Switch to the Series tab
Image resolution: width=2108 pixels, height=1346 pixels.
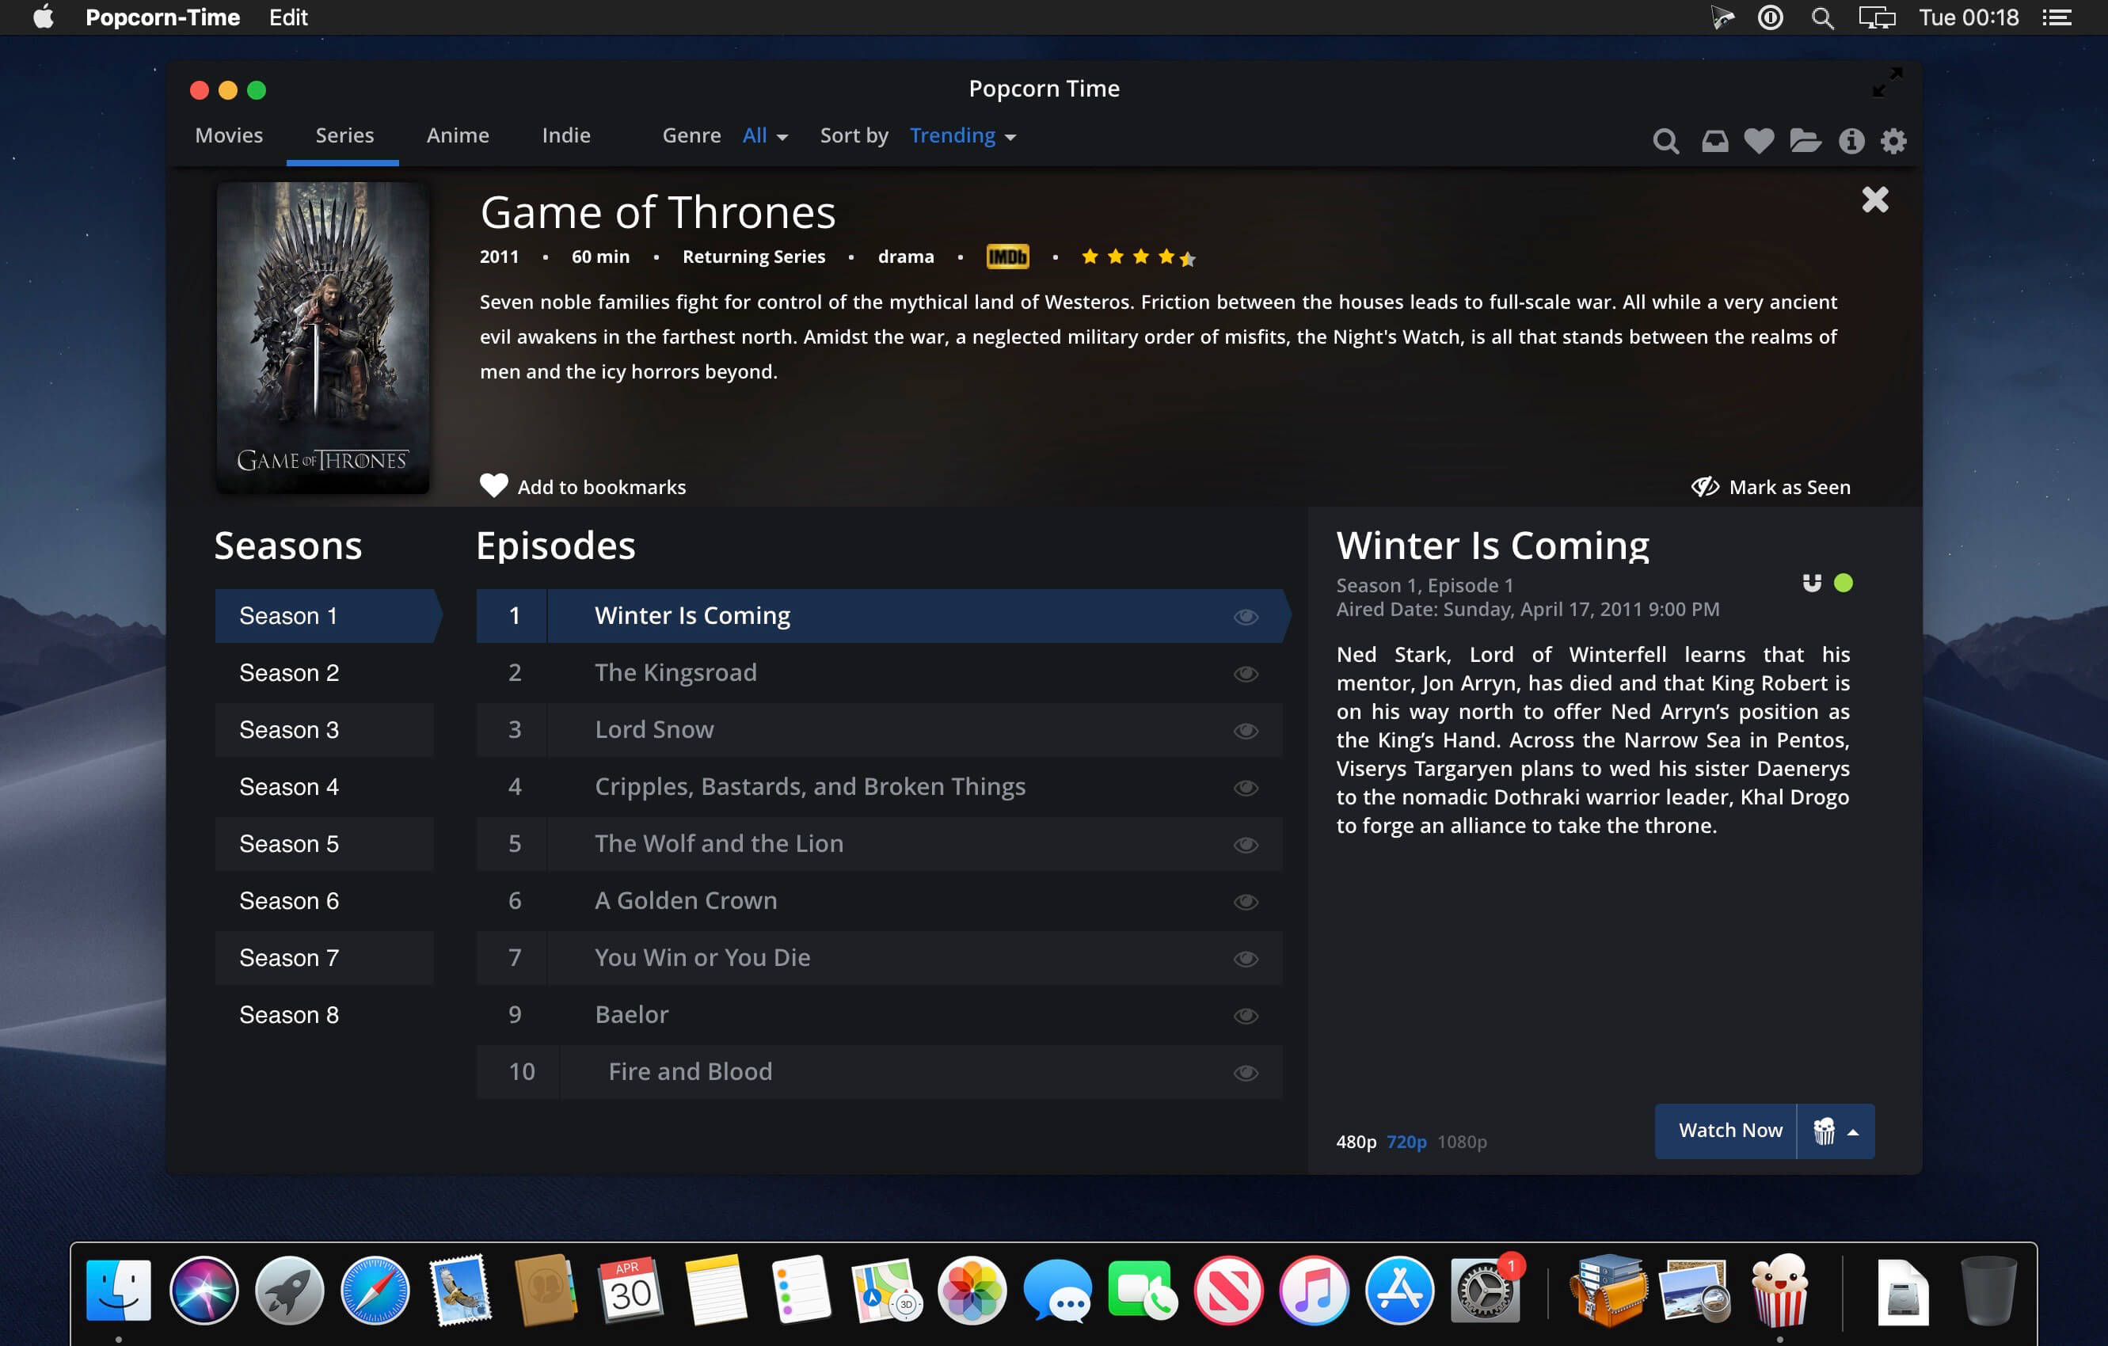(344, 135)
